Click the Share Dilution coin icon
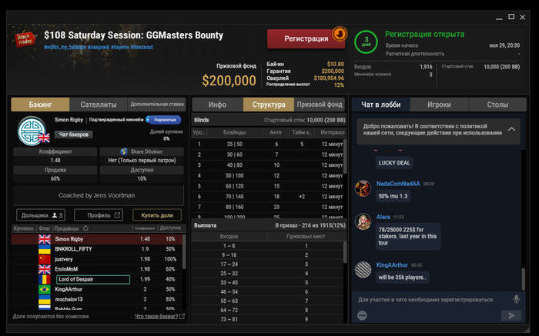The width and height of the screenshot is (539, 336). click(124, 151)
